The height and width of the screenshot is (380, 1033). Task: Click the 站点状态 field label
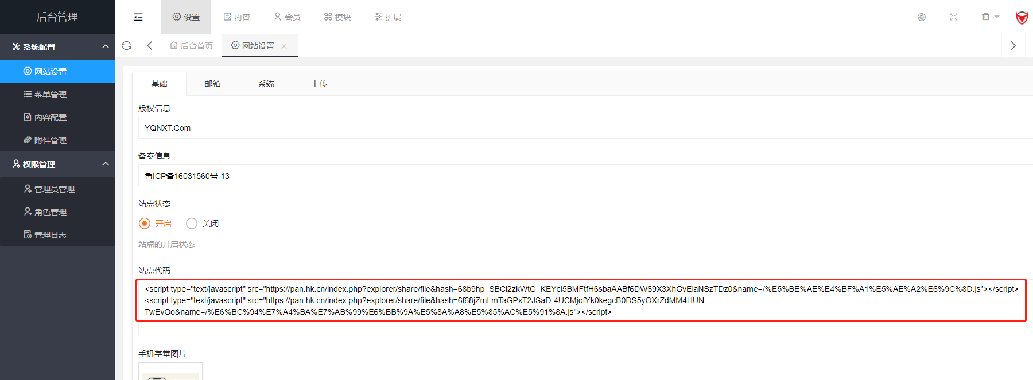(x=154, y=203)
